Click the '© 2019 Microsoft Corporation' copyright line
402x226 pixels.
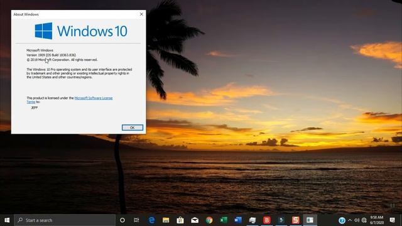click(x=62, y=60)
